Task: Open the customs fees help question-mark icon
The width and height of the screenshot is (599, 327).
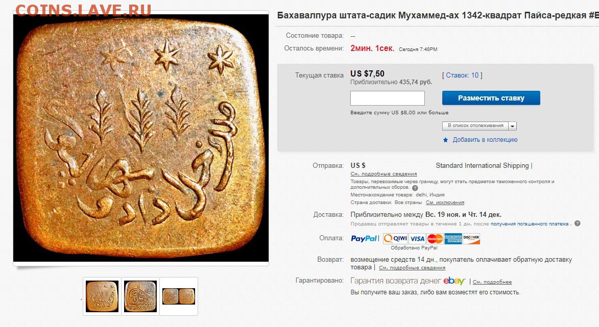Action: [415, 188]
